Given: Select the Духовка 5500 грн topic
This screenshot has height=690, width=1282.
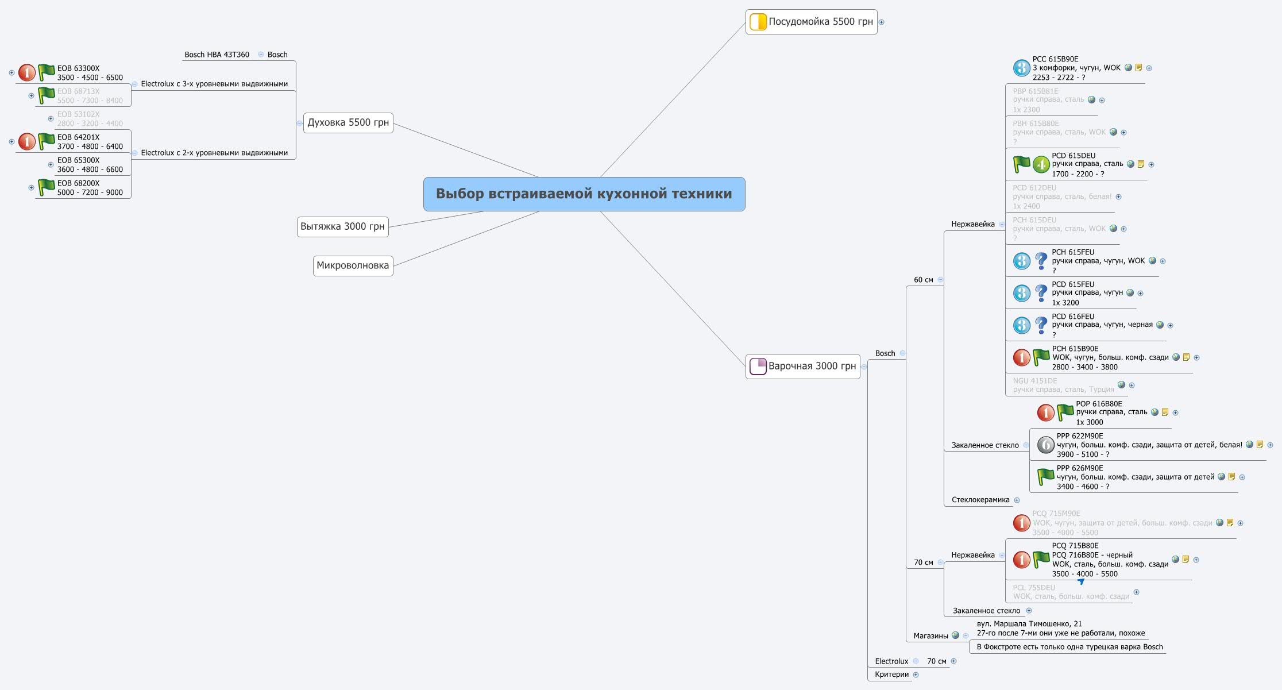Looking at the screenshot, I should coord(348,122).
